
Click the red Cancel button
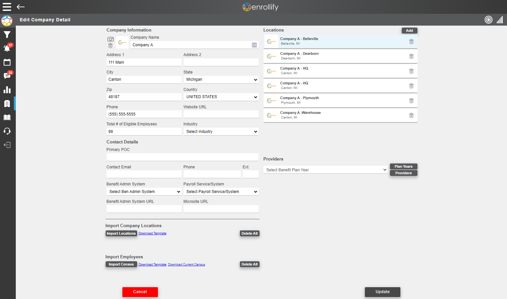140,292
